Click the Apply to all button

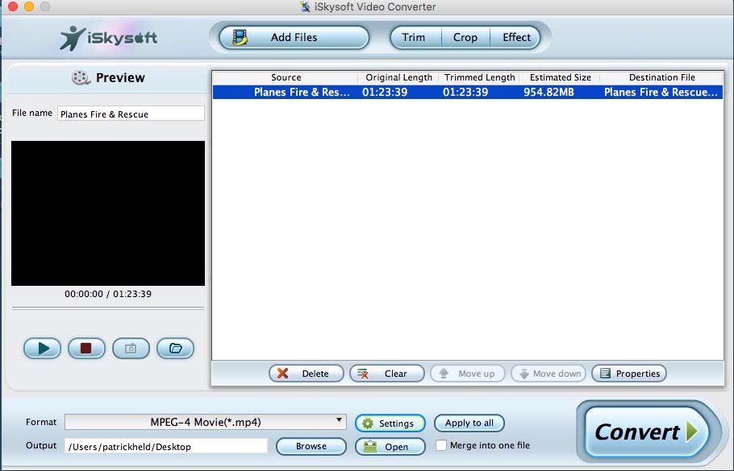pos(469,423)
